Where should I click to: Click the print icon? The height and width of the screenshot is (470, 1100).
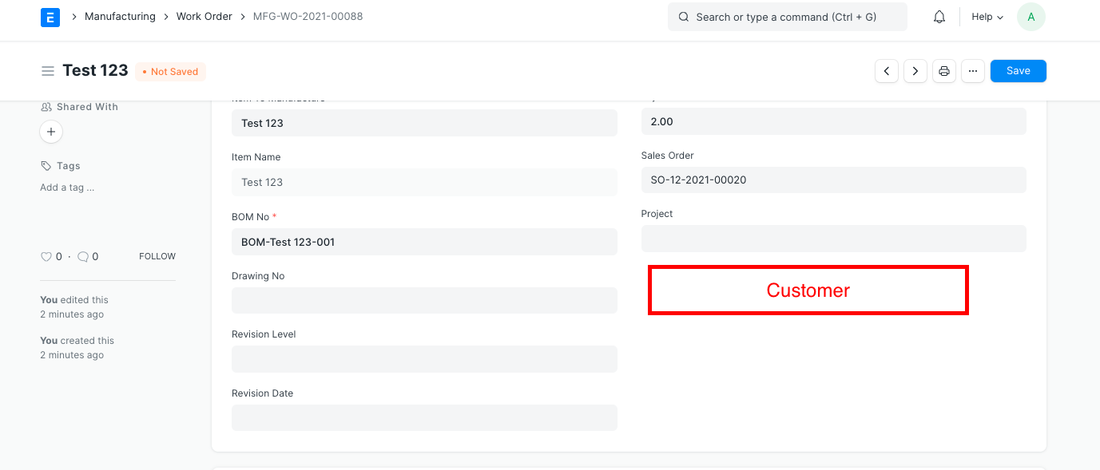[x=944, y=70]
